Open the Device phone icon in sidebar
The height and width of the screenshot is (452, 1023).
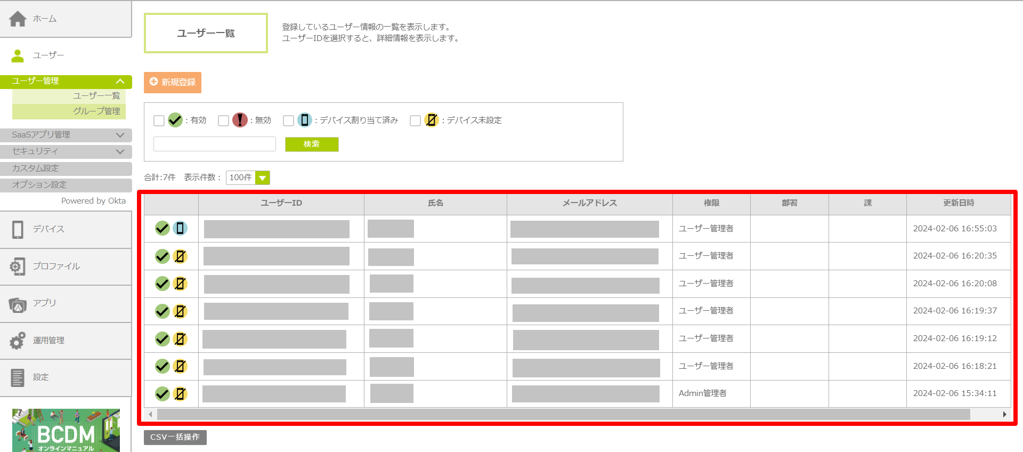(18, 229)
